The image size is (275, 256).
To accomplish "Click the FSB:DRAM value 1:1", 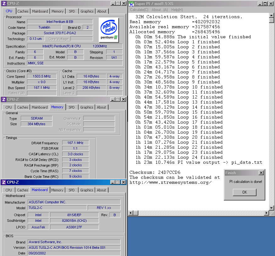I will tap(75, 148).
